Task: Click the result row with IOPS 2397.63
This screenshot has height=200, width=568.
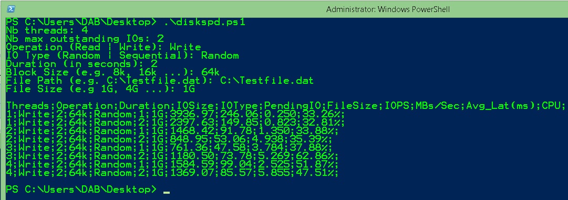Action: (x=175, y=123)
